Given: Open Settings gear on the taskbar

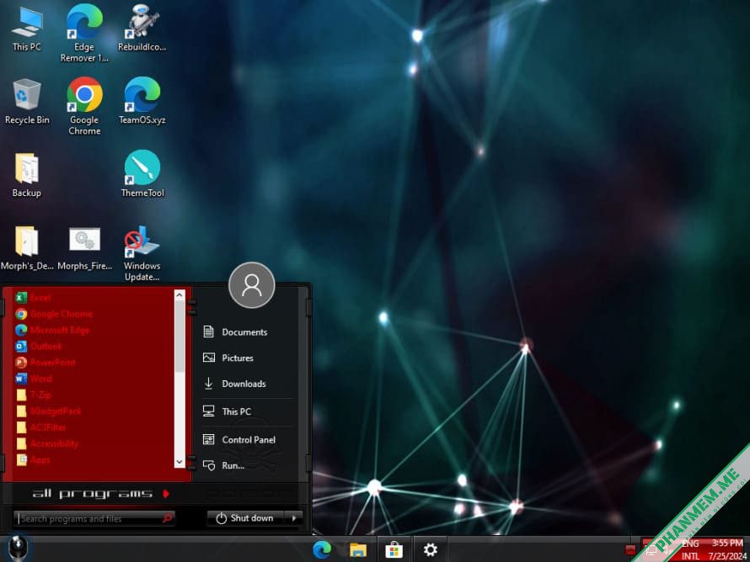Looking at the screenshot, I should point(430,549).
